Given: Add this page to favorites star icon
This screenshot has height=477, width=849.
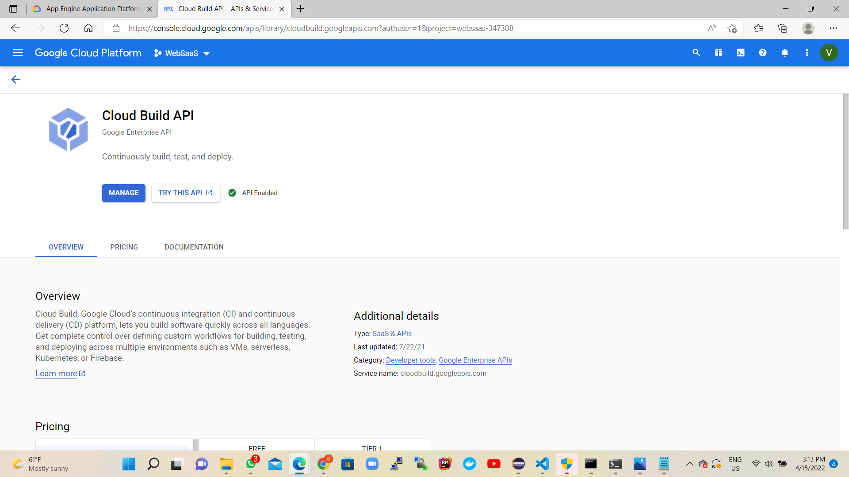Looking at the screenshot, I should (732, 28).
